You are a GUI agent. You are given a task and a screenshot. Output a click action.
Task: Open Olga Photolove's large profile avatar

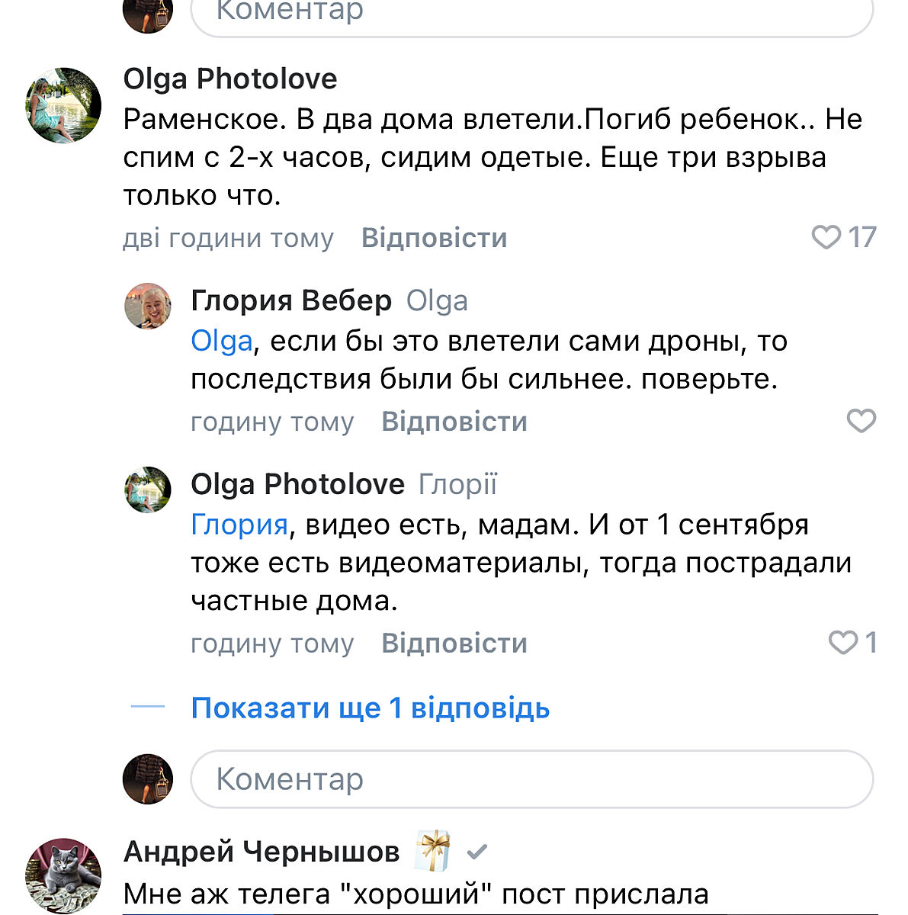[x=63, y=105]
